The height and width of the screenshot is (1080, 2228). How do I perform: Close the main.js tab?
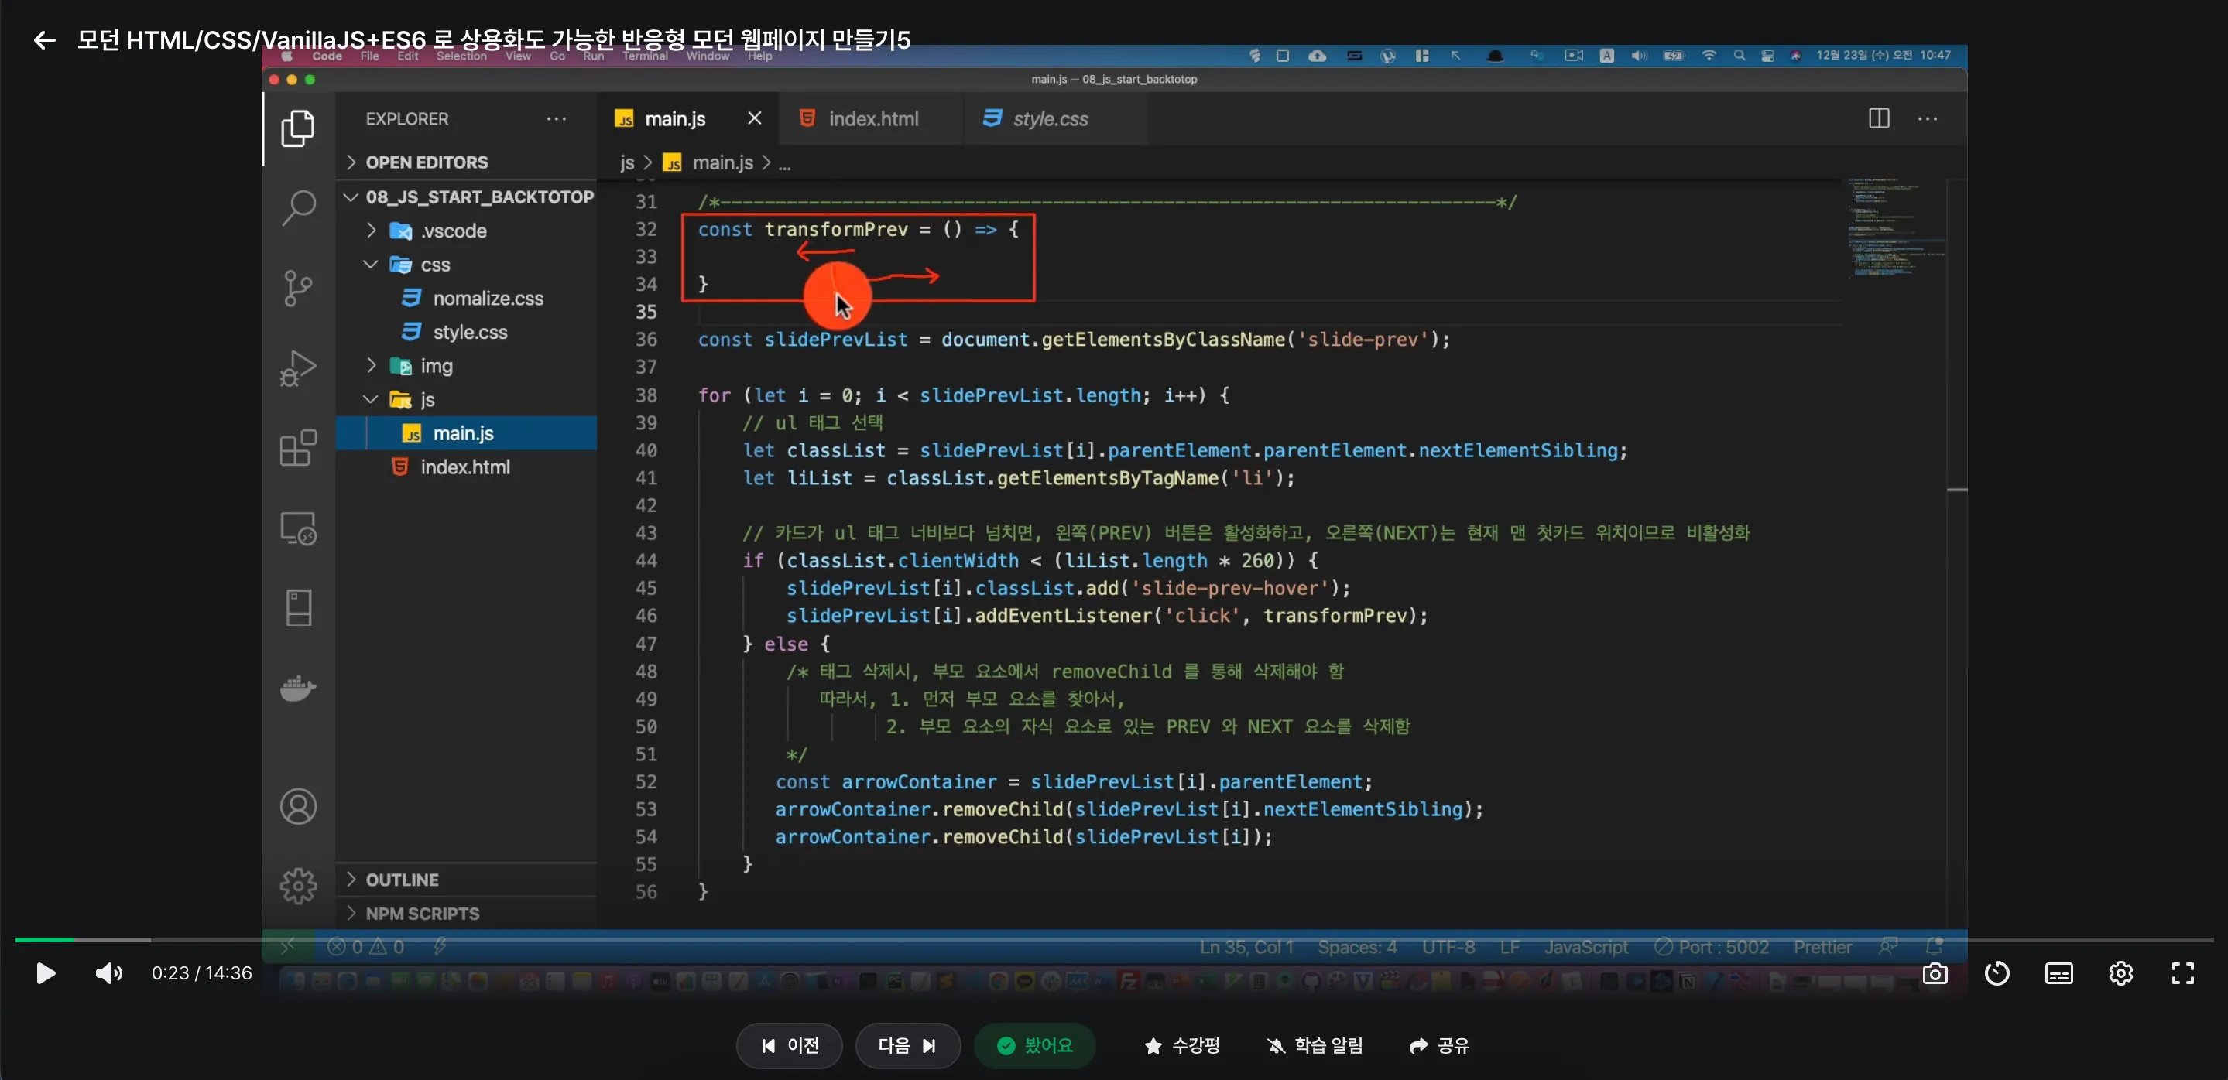pos(754,118)
